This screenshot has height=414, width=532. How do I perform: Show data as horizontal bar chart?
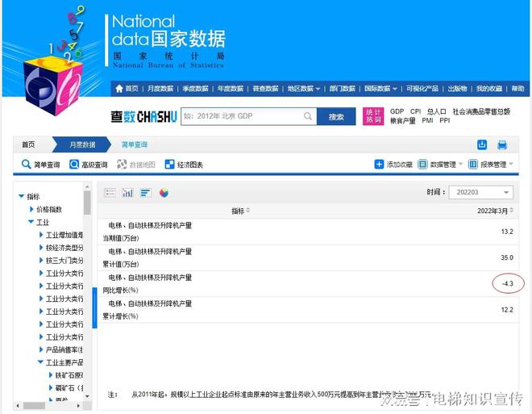(x=146, y=193)
